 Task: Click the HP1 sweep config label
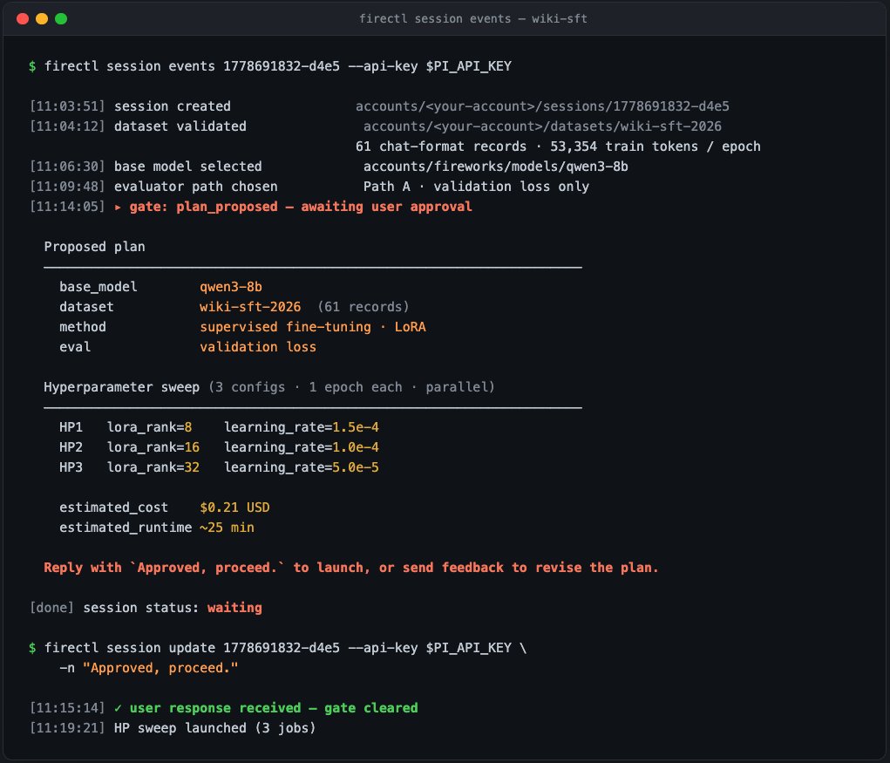(71, 427)
